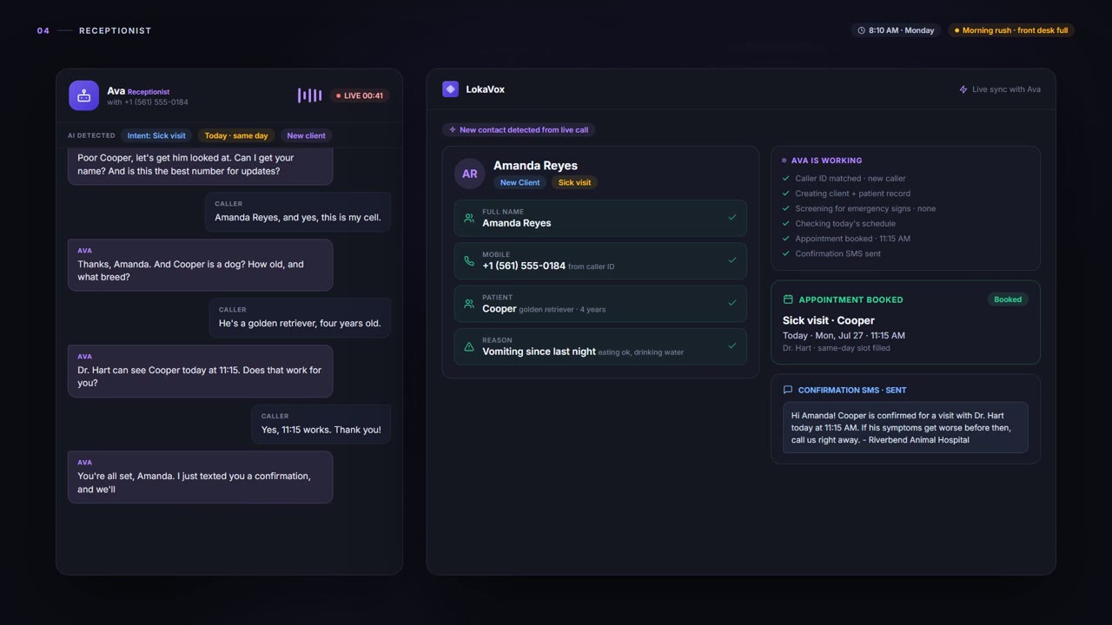Click the LokaVox logo icon
This screenshot has height=625, width=1112.
(450, 89)
